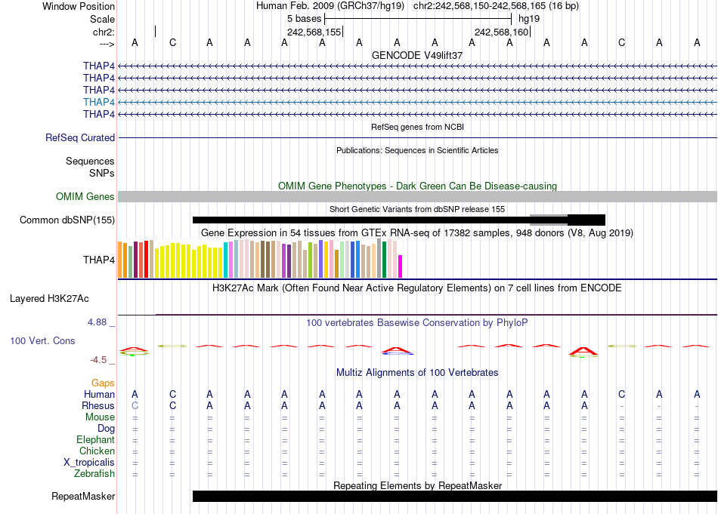Select the Rhesus species row label
This screenshot has height=514, width=718.
[98, 405]
